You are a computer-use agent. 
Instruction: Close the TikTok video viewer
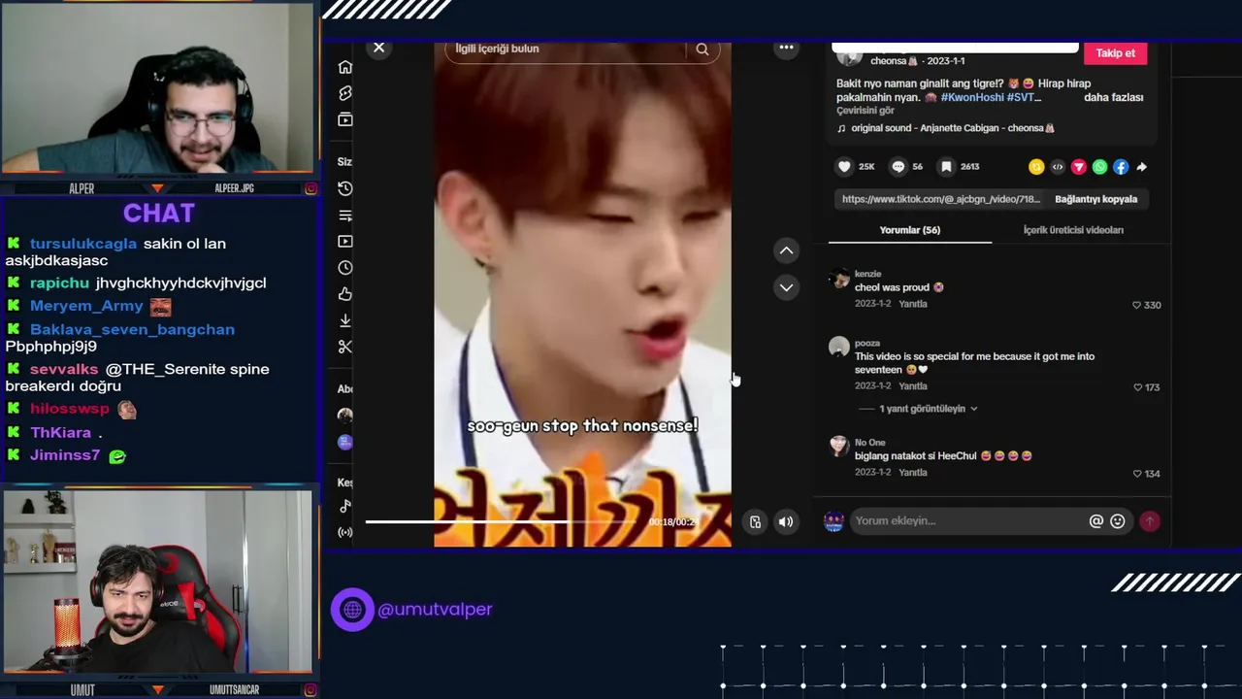click(379, 48)
